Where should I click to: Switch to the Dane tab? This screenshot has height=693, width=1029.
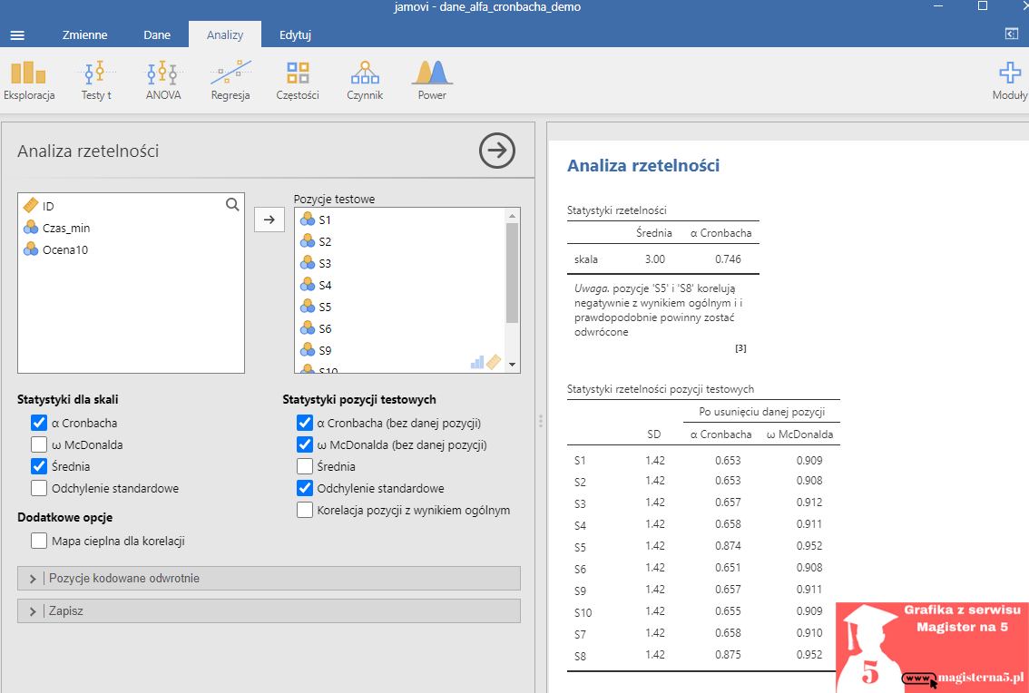pyautogui.click(x=157, y=35)
